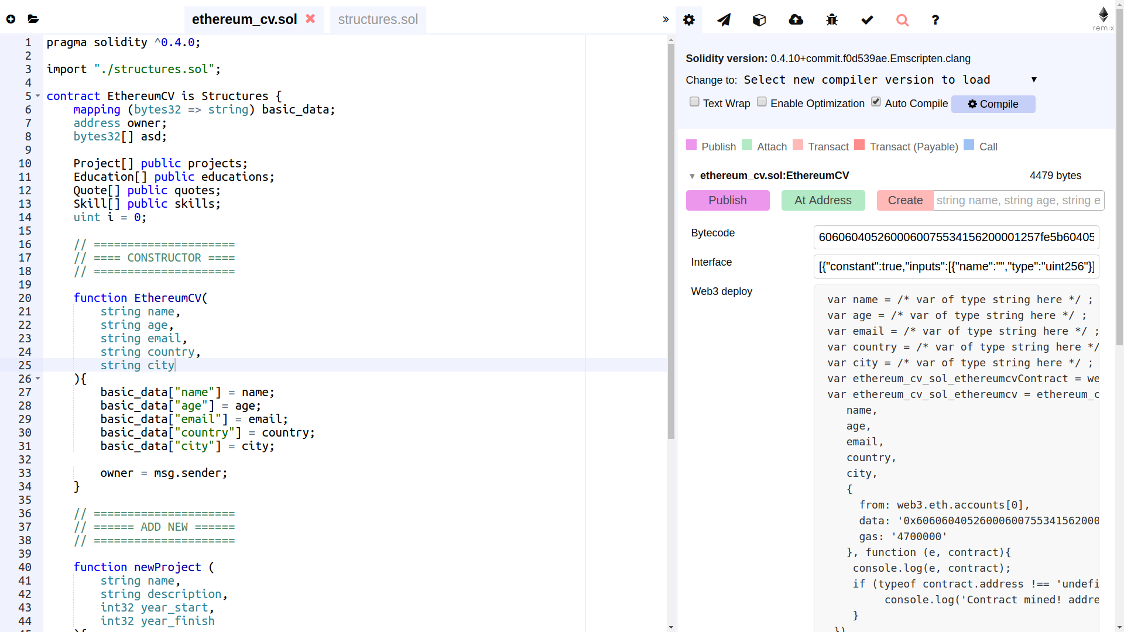
Task: Uncheck the Auto Compile checkbox
Action: [876, 102]
